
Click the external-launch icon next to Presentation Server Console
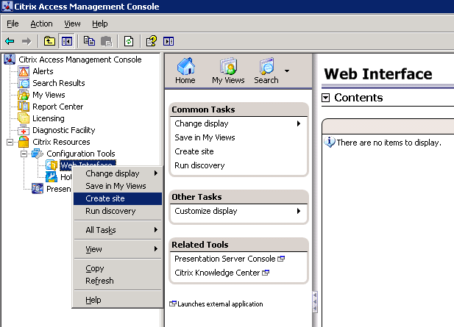[281, 259]
